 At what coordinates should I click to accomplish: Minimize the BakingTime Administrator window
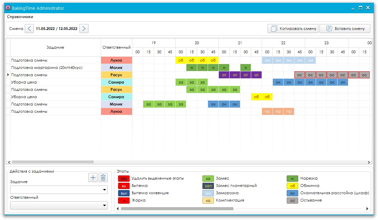(x=353, y=8)
